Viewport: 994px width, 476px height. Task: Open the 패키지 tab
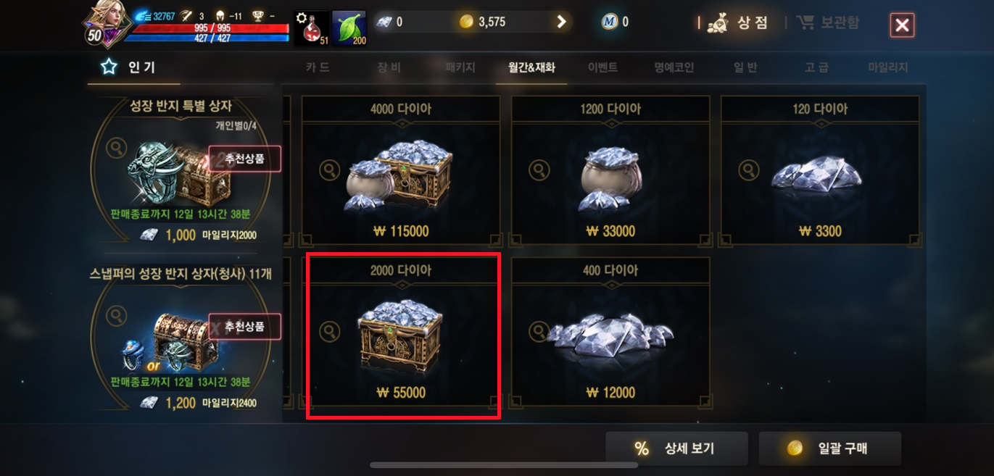pos(460,67)
